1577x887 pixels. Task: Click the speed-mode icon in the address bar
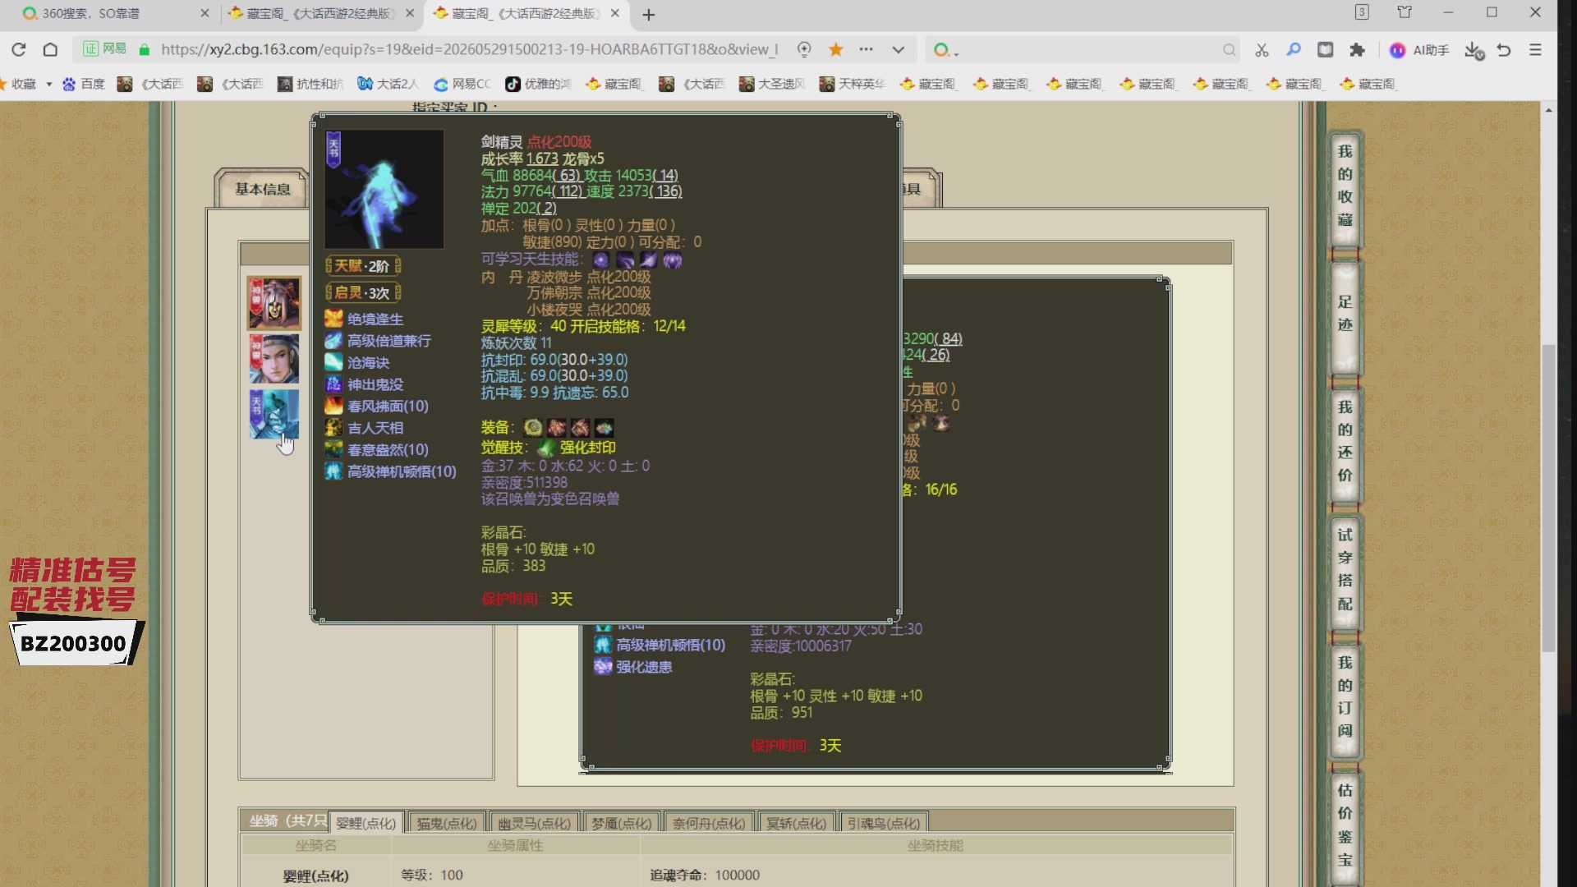click(x=804, y=50)
